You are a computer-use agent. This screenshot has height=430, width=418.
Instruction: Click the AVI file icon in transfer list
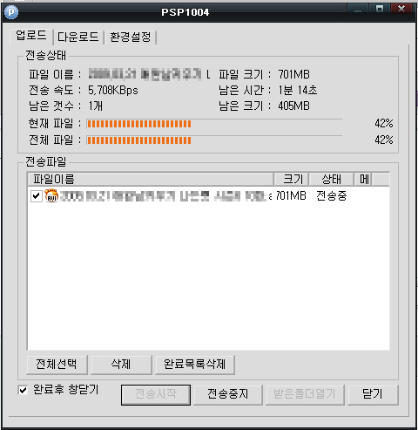point(51,195)
